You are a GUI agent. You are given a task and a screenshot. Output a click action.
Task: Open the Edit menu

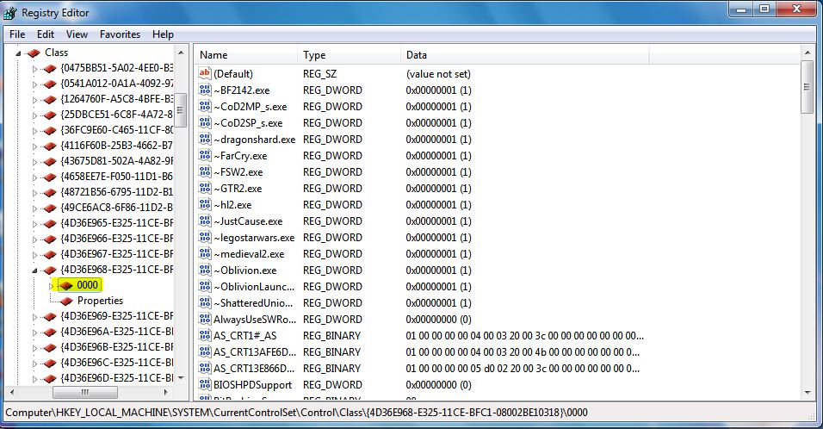(46, 34)
